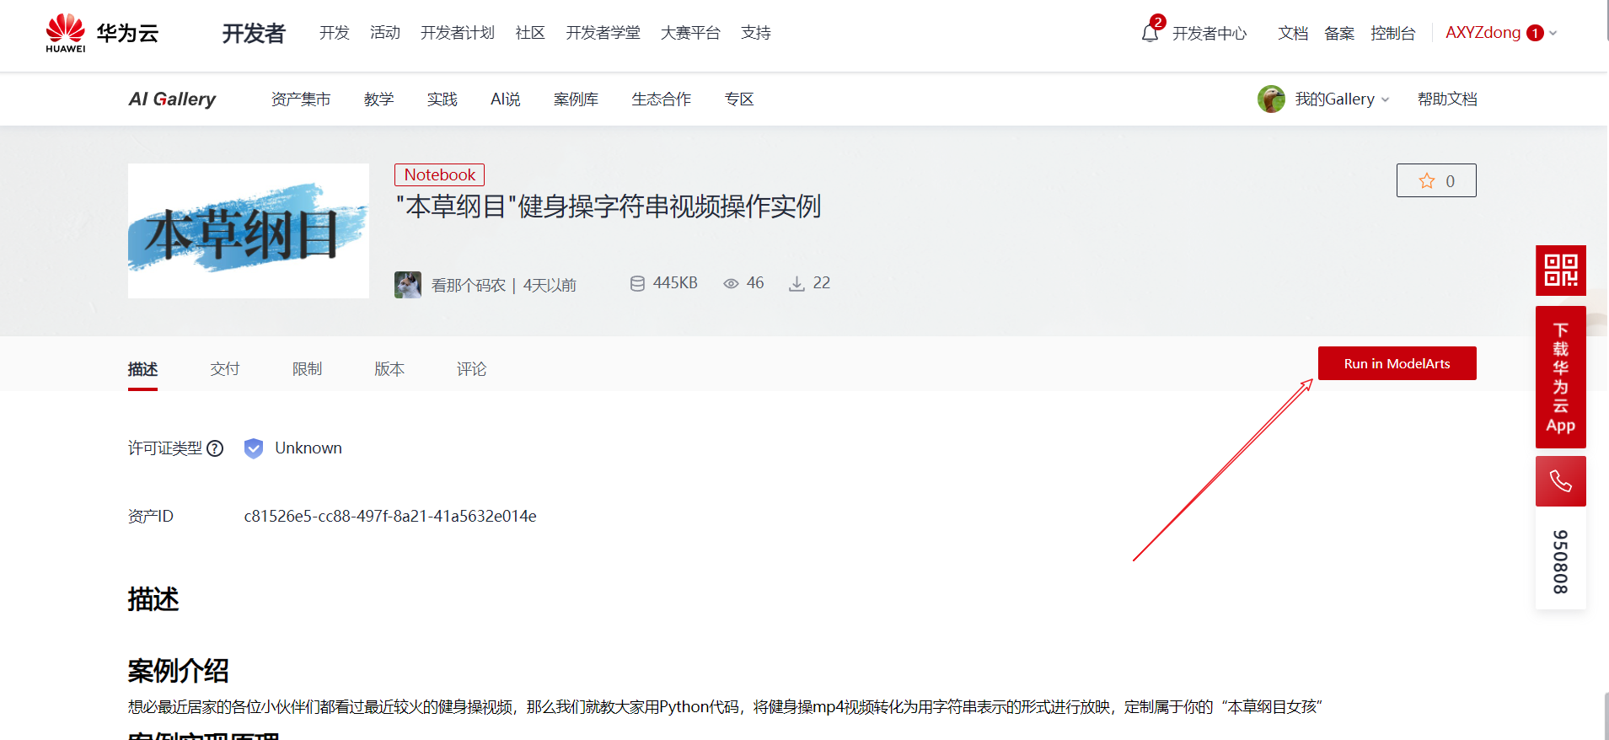Open the 开发者学堂 menu

coord(603,33)
